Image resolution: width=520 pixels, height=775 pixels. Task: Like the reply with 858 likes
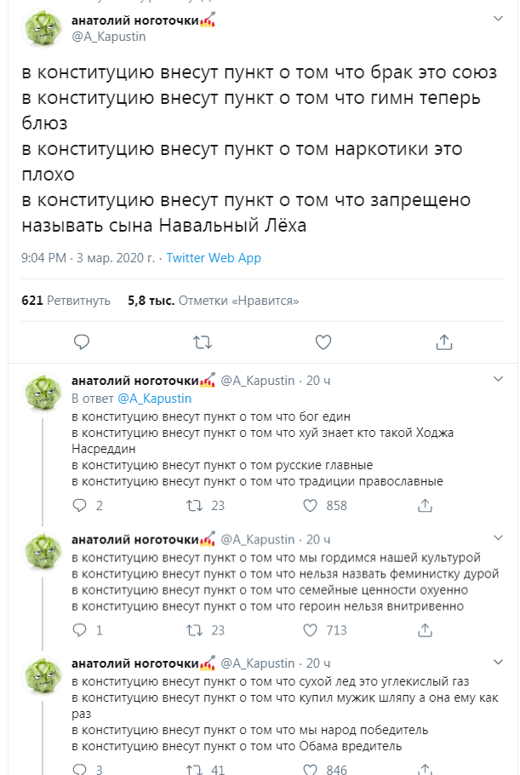[312, 505]
